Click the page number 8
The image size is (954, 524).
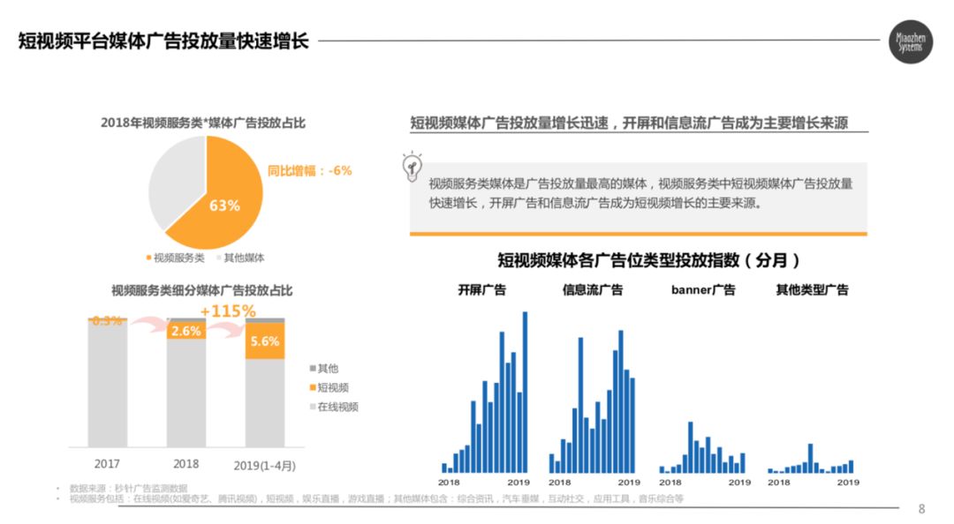(x=921, y=509)
